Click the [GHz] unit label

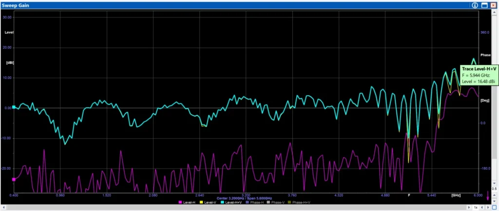point(456,195)
